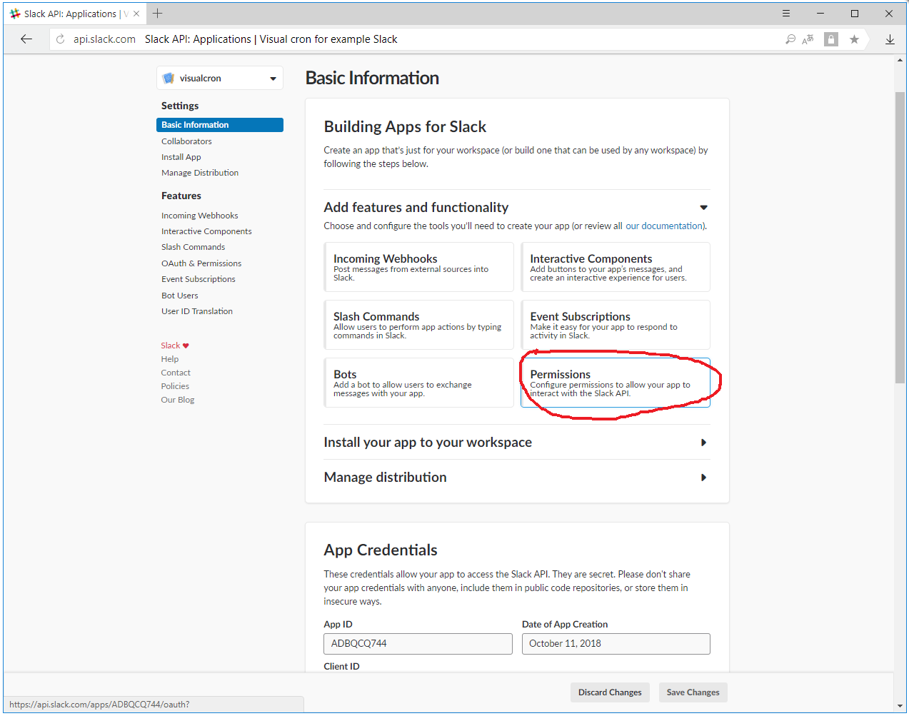
Task: Open the OAuth & Permissions sidebar link
Action: 201,263
